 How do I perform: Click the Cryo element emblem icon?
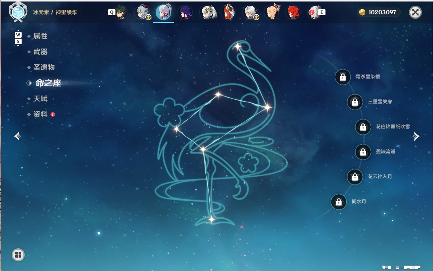coord(18,12)
